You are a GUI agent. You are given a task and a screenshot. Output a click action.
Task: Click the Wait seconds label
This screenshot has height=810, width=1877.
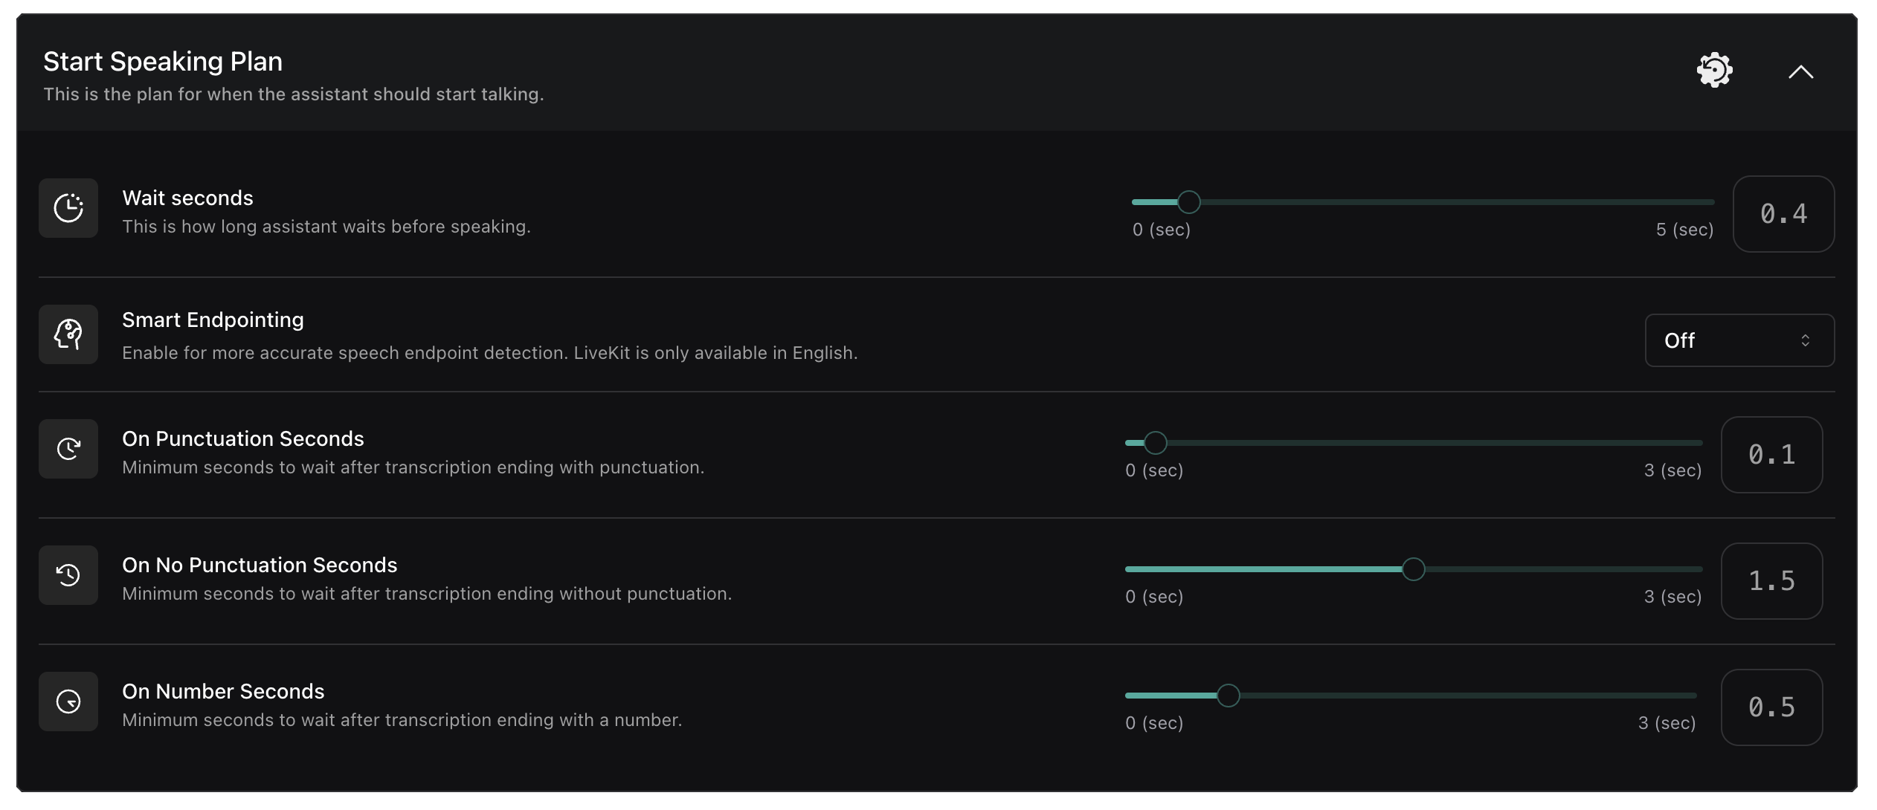pyautogui.click(x=187, y=198)
